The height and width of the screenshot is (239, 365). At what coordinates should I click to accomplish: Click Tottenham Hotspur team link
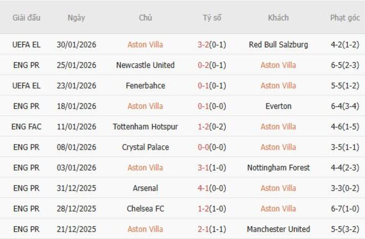145,127
